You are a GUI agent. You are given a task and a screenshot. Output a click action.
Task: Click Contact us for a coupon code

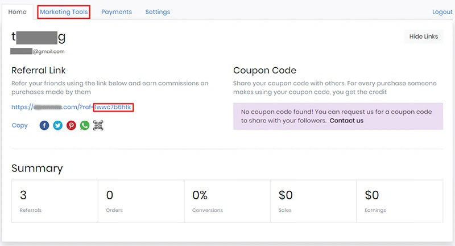click(x=346, y=121)
